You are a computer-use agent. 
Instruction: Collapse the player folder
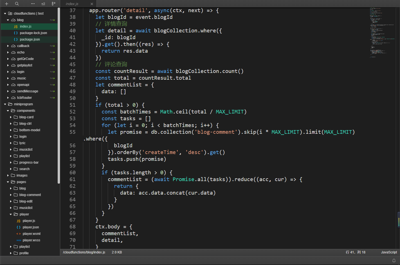pos(11,214)
